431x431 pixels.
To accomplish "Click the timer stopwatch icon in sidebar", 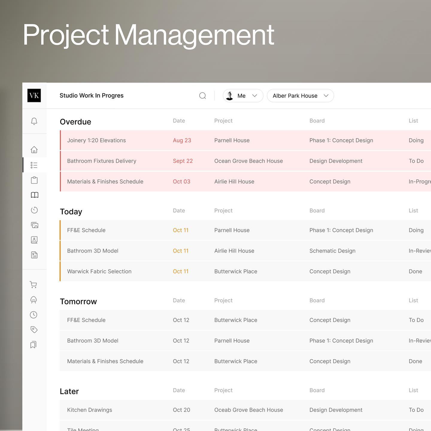I will (x=34, y=210).
